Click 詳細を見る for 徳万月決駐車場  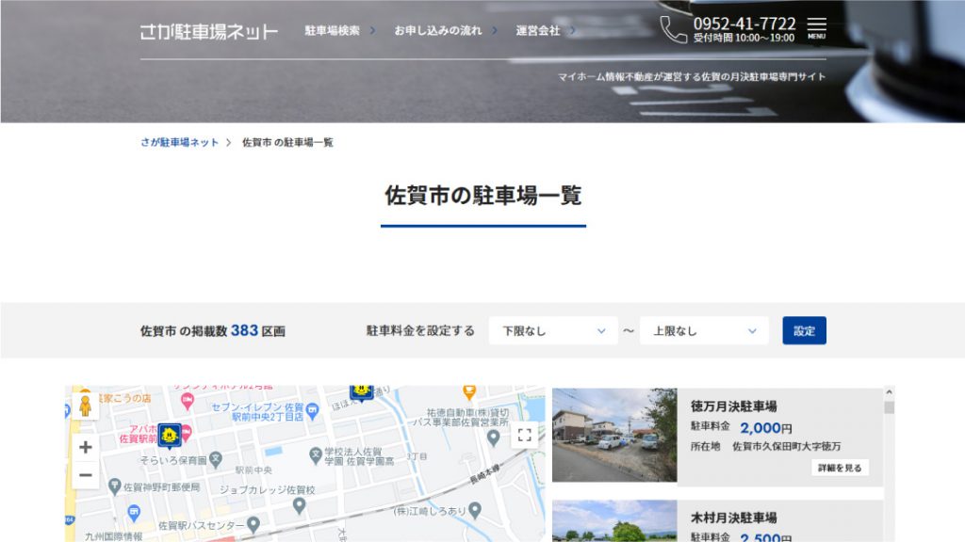(x=840, y=468)
